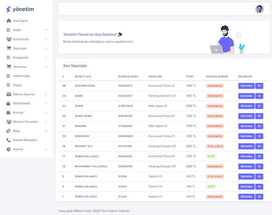View MUHAMMET KILIÇOĞLU order details
Viewport: 272px width, 215px height.
point(246,166)
